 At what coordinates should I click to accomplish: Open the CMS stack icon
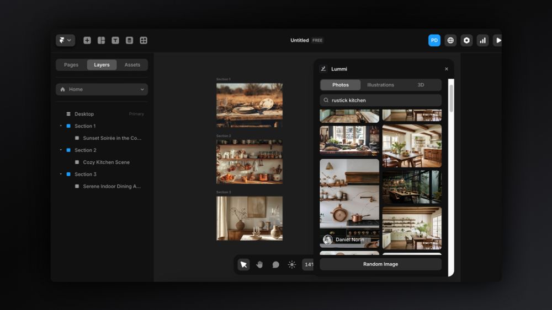pyautogui.click(x=129, y=40)
